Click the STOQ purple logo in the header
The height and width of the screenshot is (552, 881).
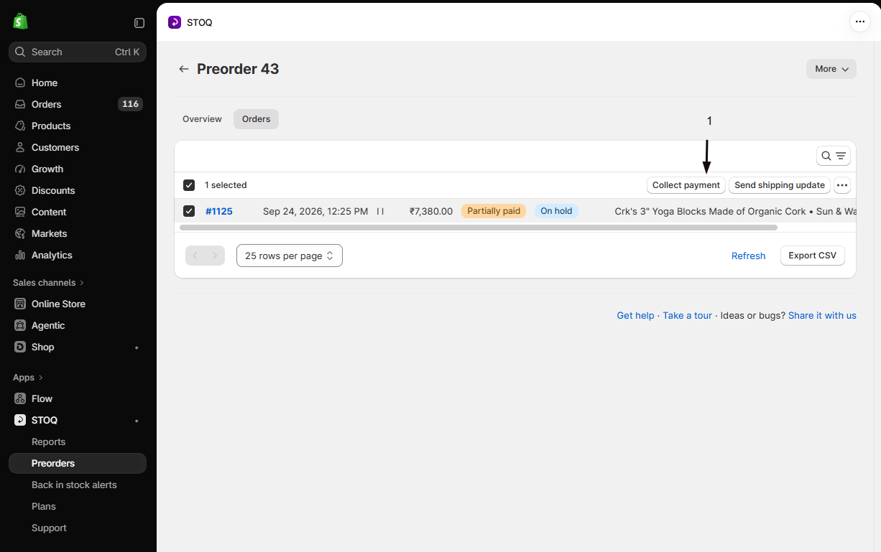[x=175, y=22]
